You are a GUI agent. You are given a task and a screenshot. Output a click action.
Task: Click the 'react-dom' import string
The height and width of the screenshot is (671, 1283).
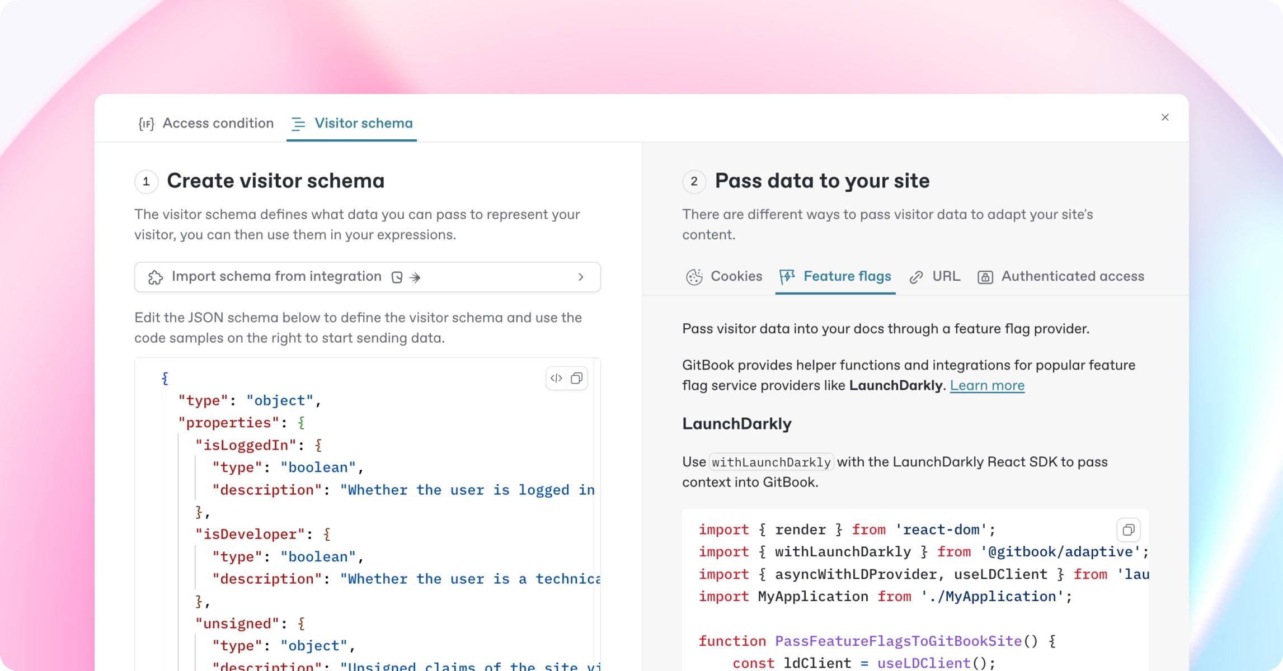pyautogui.click(x=941, y=530)
